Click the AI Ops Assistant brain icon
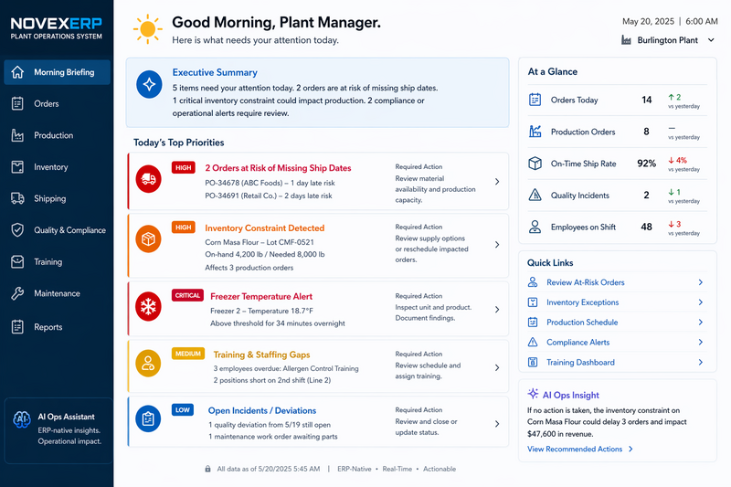The height and width of the screenshot is (487, 731). 22,419
